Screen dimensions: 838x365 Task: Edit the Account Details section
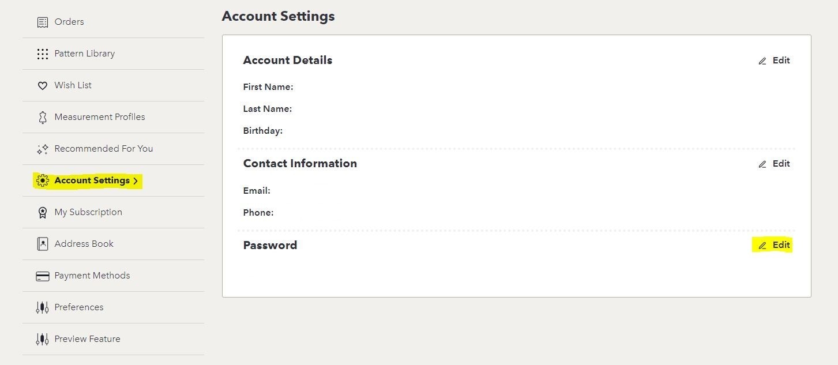[774, 61]
